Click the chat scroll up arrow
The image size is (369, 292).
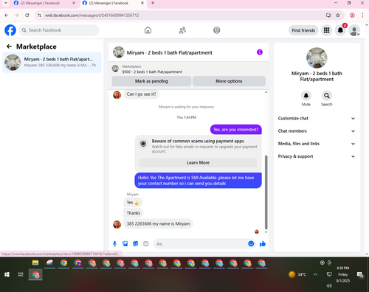pos(266,92)
